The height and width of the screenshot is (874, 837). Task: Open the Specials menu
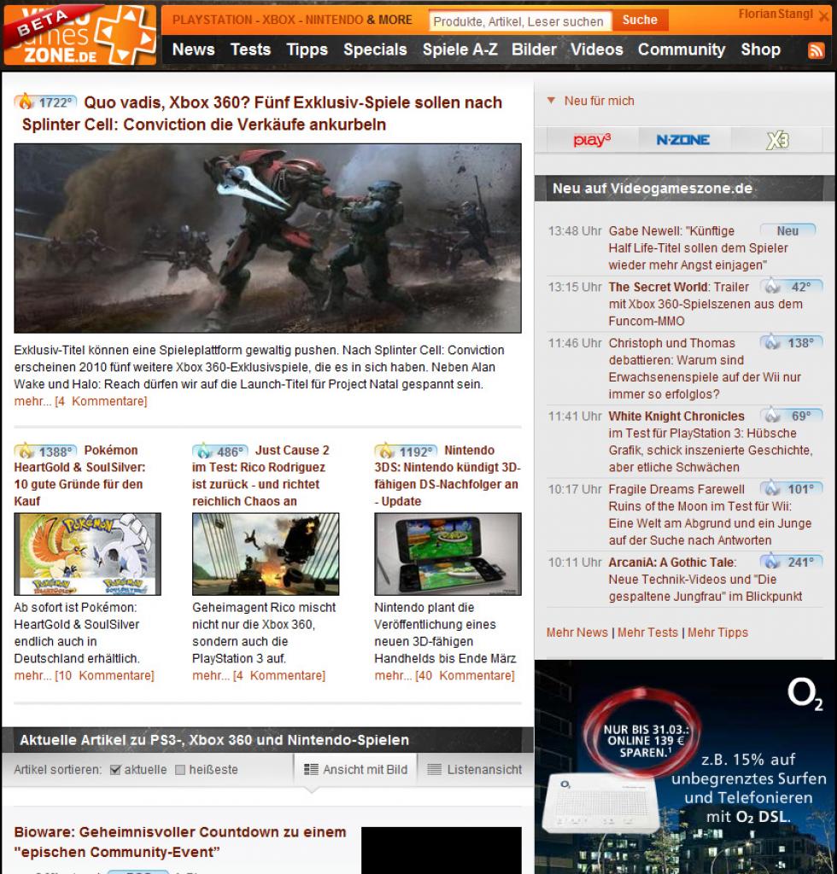tap(375, 50)
